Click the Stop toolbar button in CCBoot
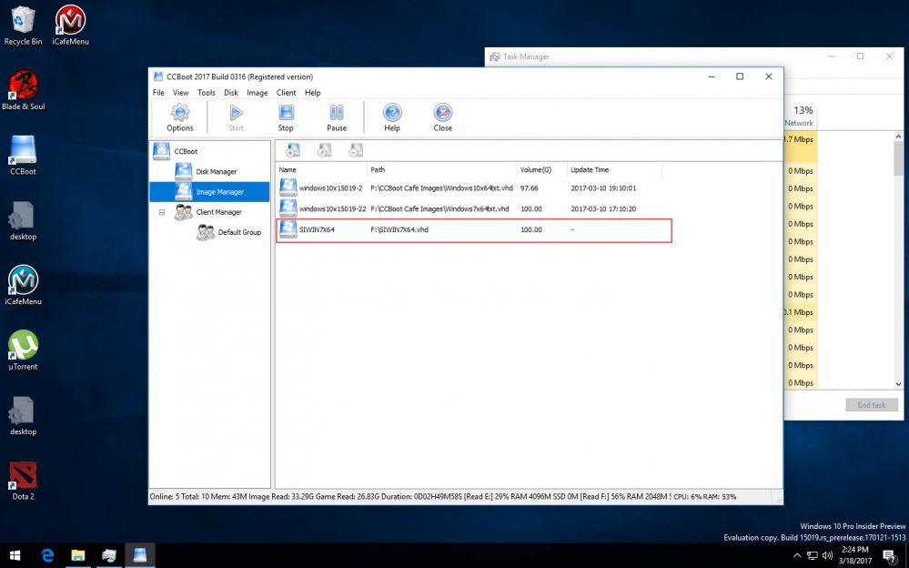 point(286,117)
